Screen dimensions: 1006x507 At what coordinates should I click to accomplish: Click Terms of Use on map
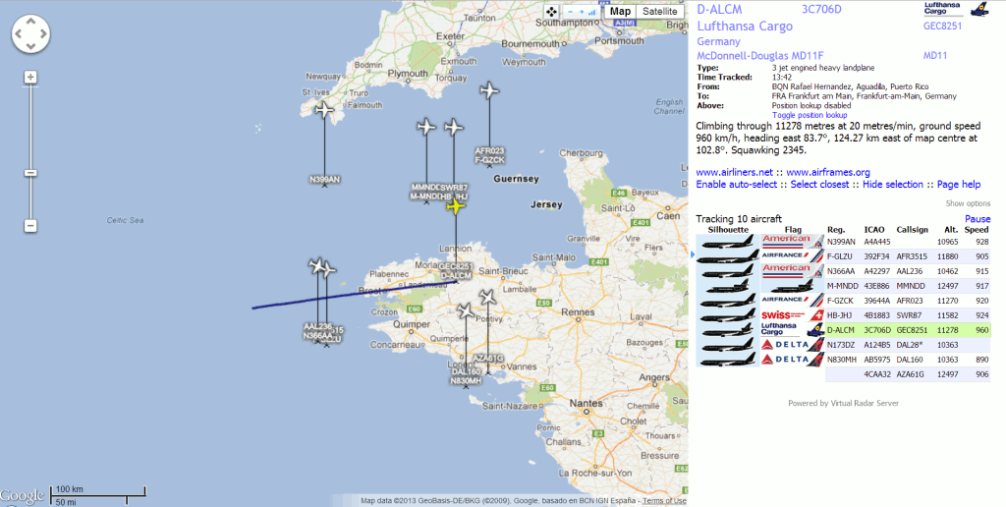coord(664,501)
